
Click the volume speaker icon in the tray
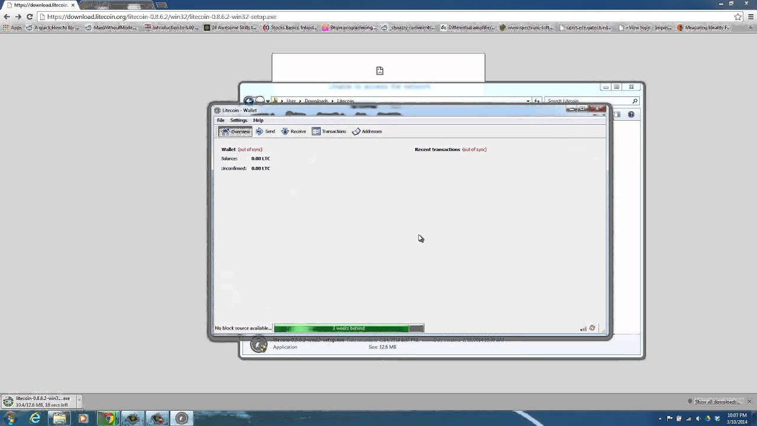pyautogui.click(x=698, y=419)
